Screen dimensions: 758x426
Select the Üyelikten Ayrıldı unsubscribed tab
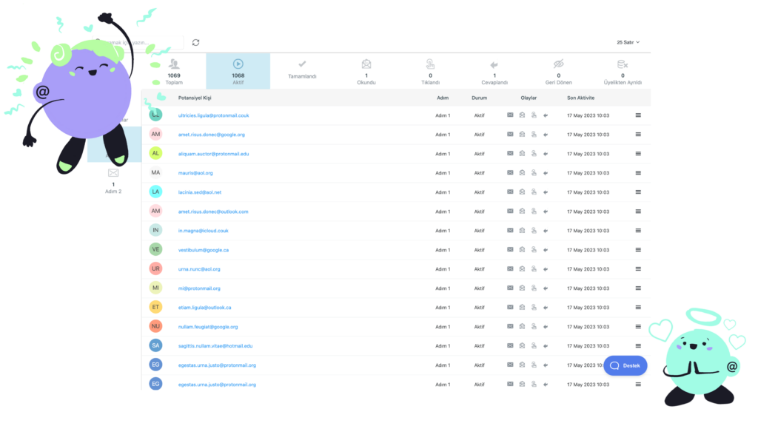(x=623, y=72)
